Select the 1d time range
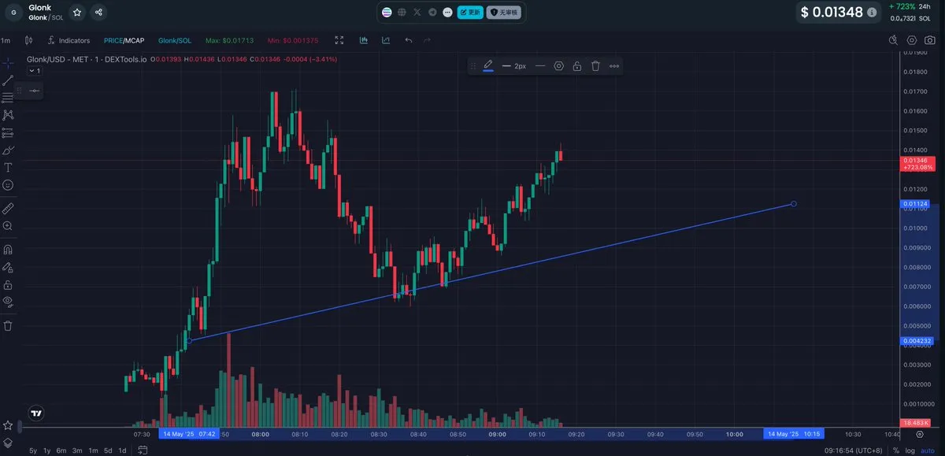Viewport: 945px width, 456px height. [122, 450]
